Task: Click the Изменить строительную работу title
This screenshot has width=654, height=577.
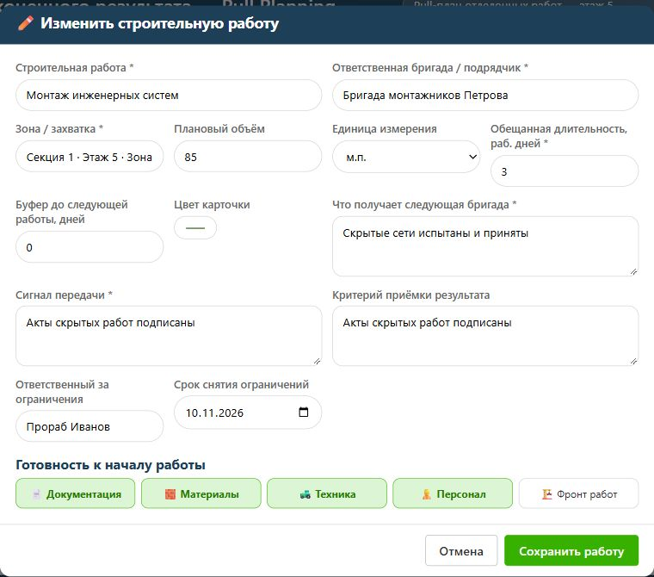Action: click(160, 23)
